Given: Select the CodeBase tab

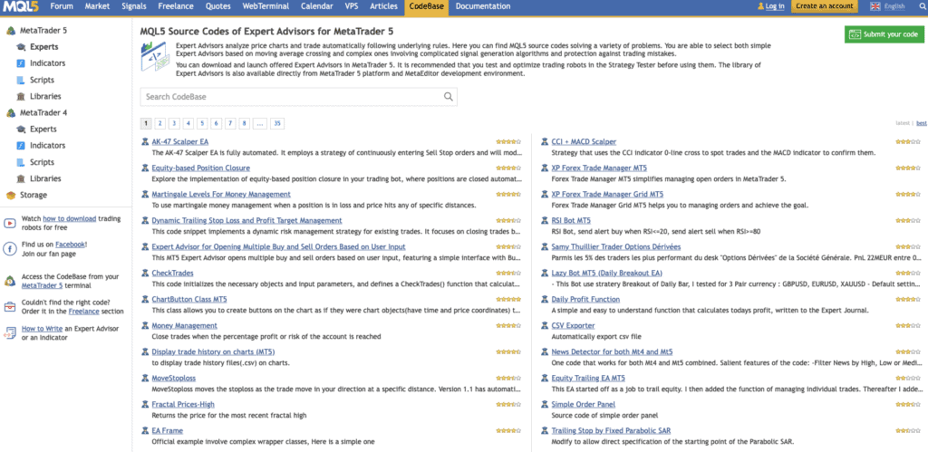Looking at the screenshot, I should [426, 6].
